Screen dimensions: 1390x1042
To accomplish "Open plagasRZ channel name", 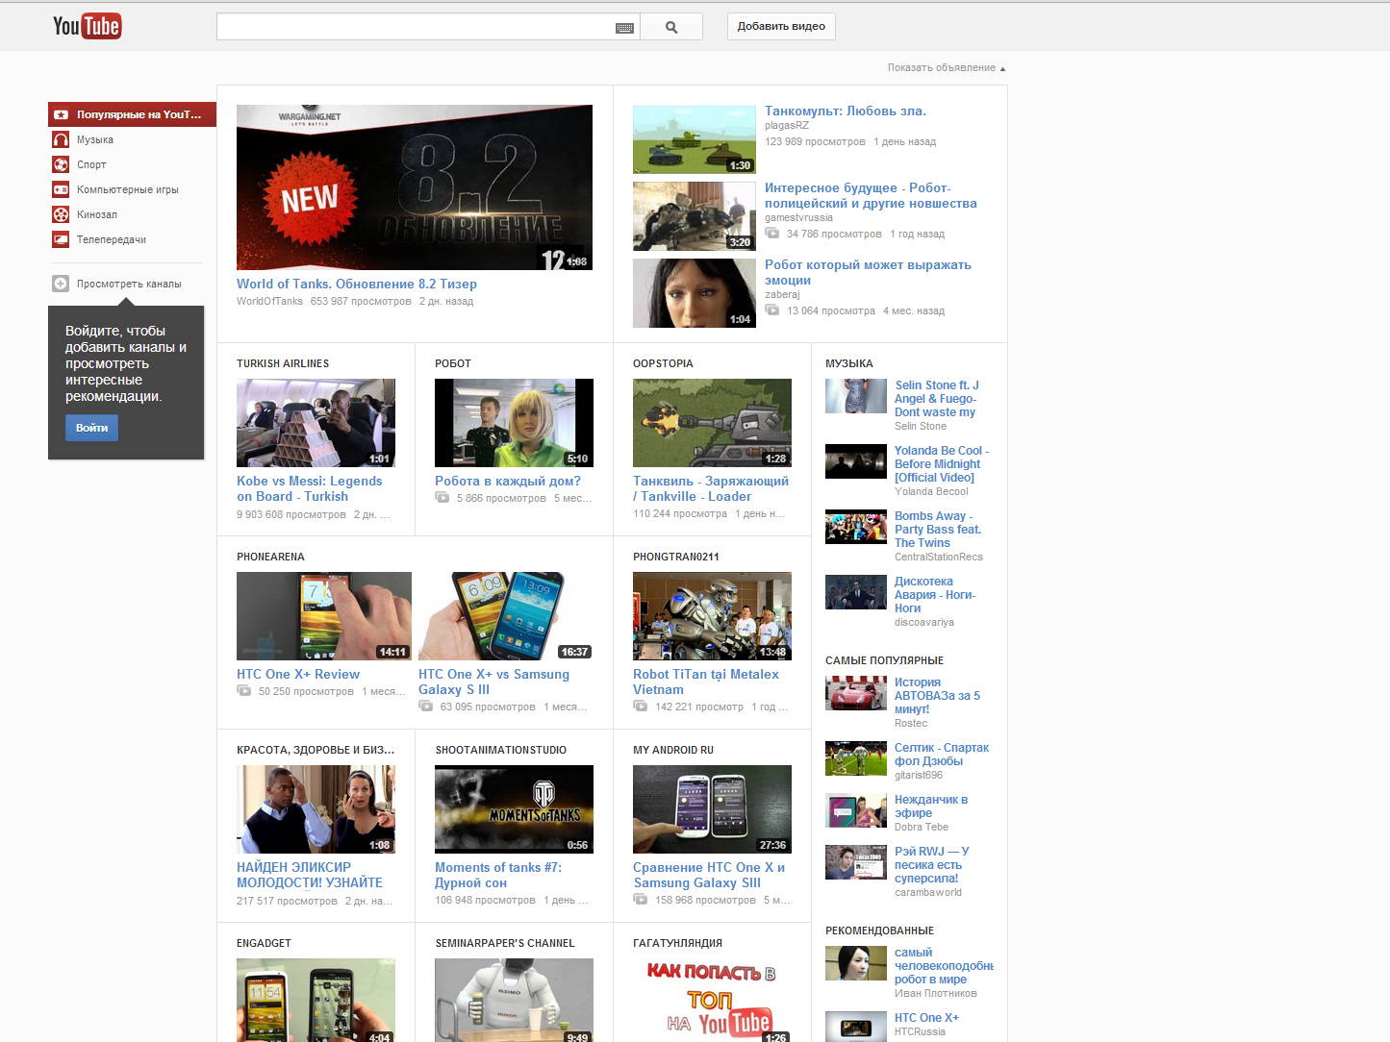I will [787, 126].
